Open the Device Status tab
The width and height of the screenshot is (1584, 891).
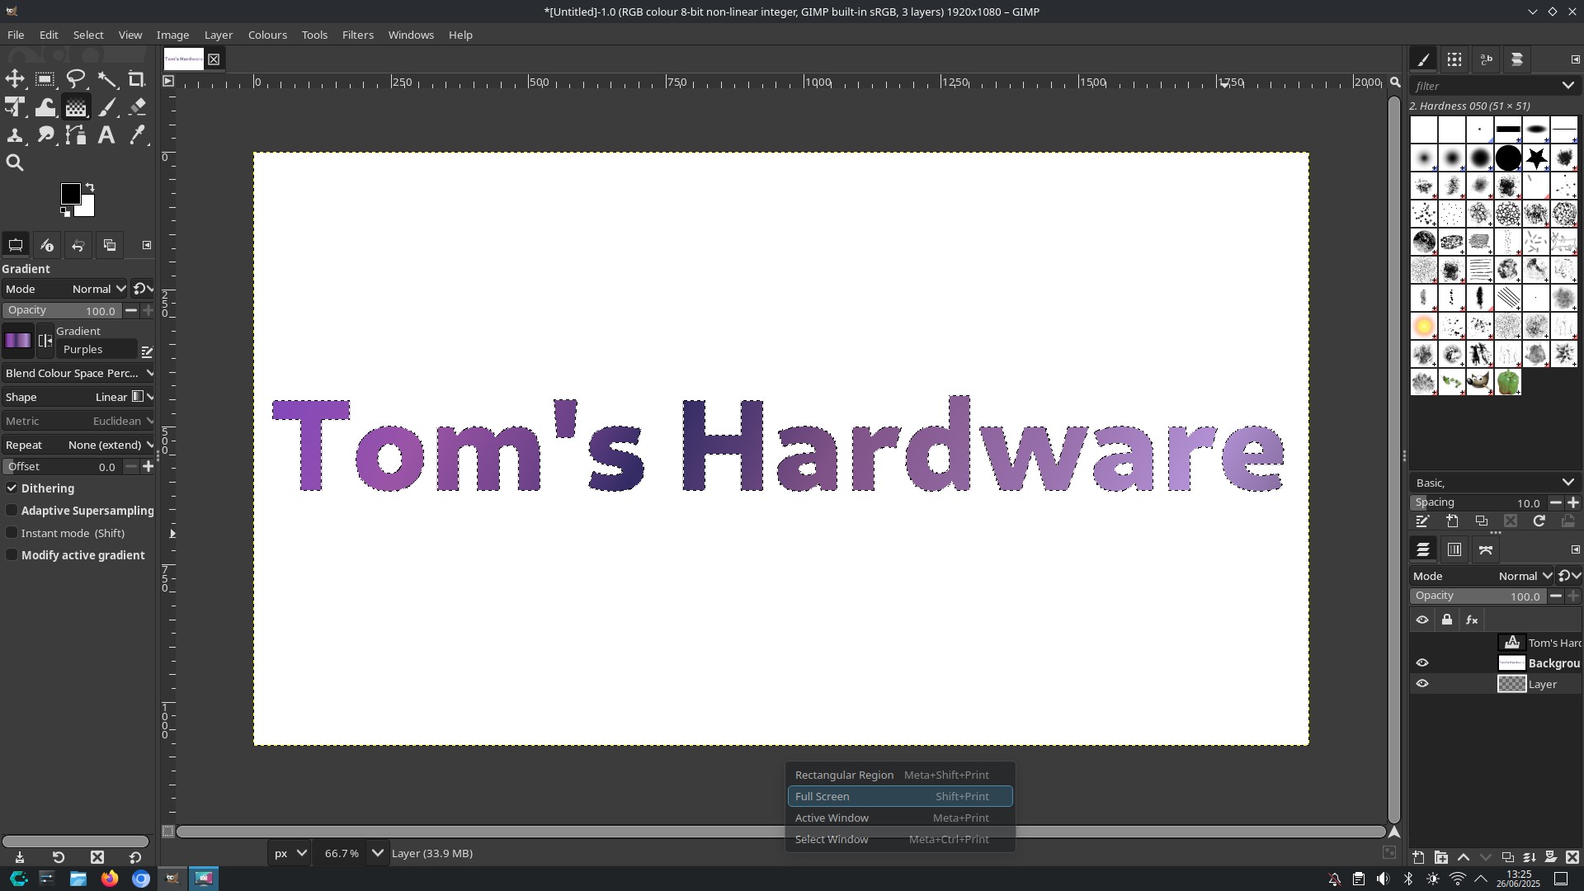pyautogui.click(x=46, y=245)
